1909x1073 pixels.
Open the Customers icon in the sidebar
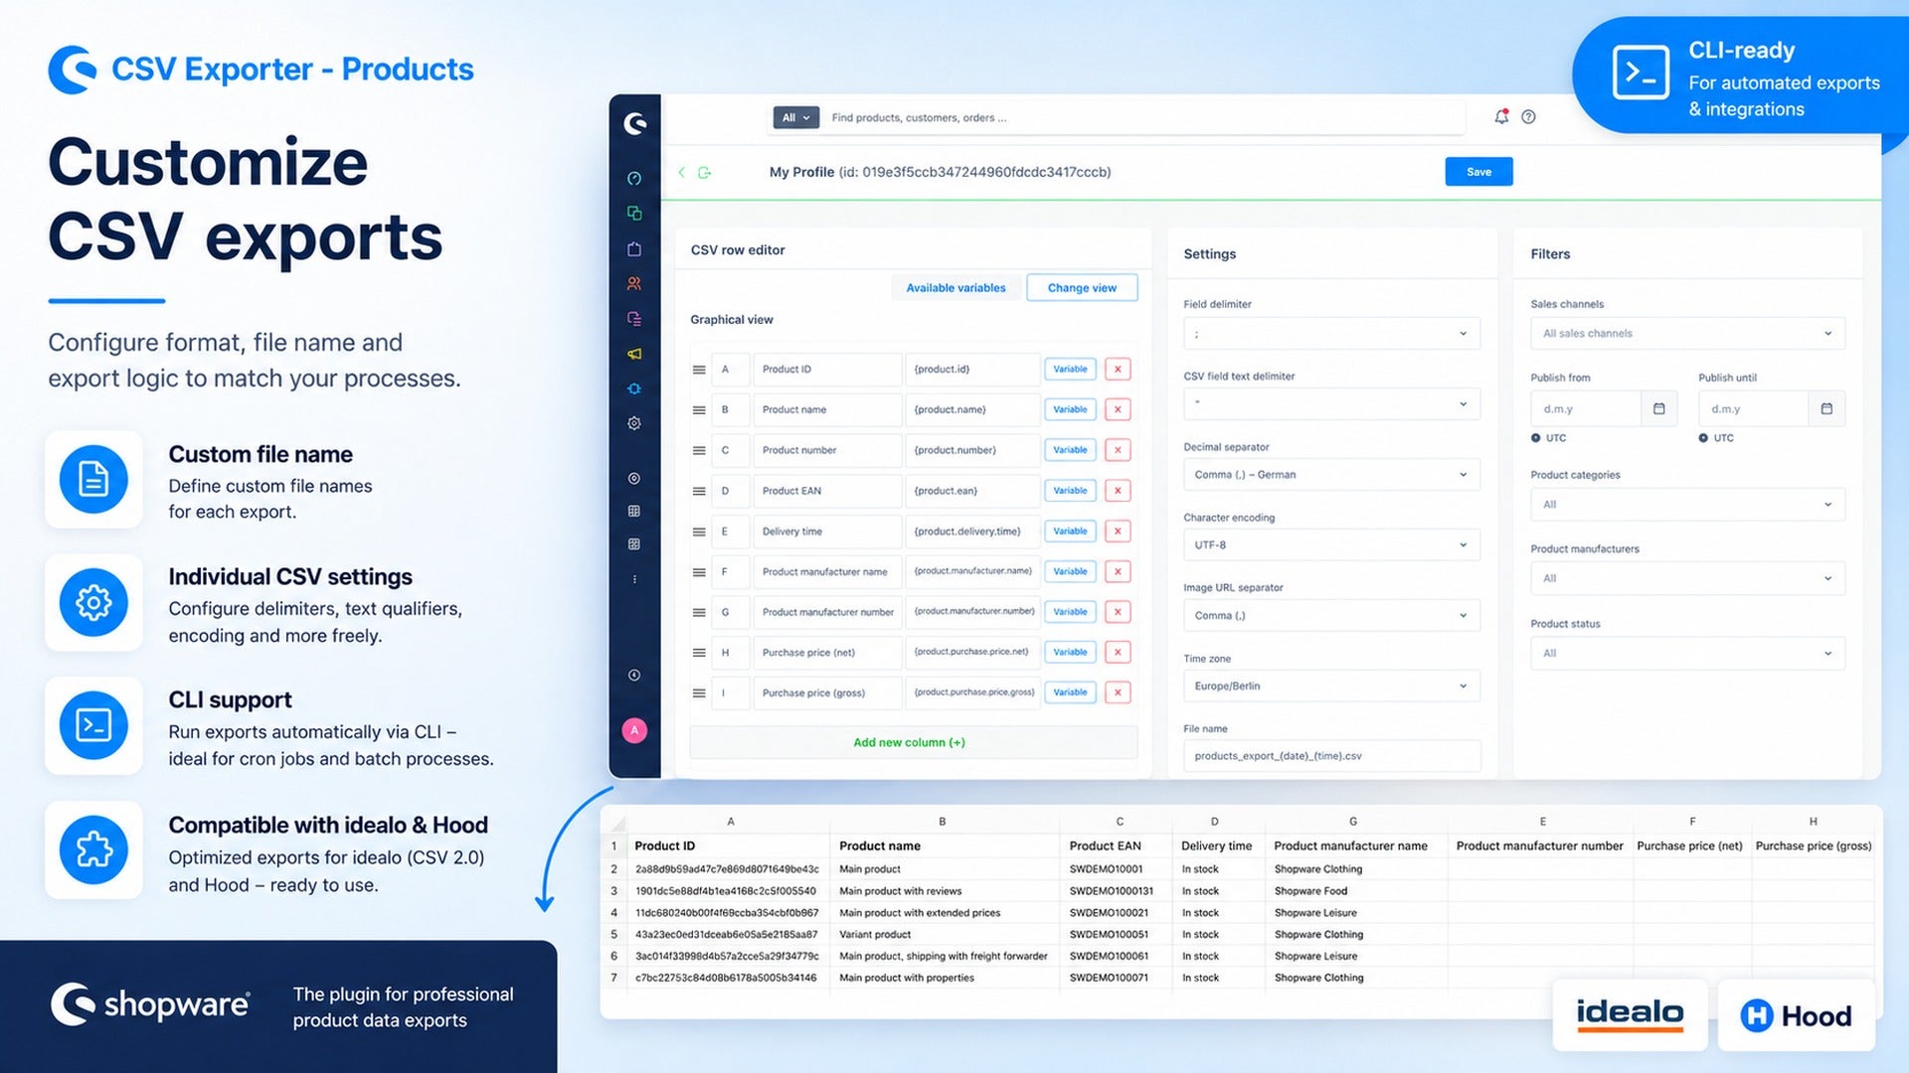coord(634,284)
